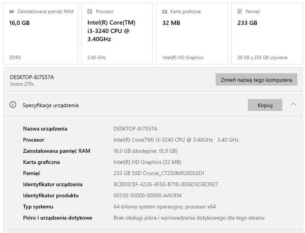Image resolution: width=305 pixels, height=233 pixels.
Task: Click the RAM memory chip icon
Action: coord(12,12)
